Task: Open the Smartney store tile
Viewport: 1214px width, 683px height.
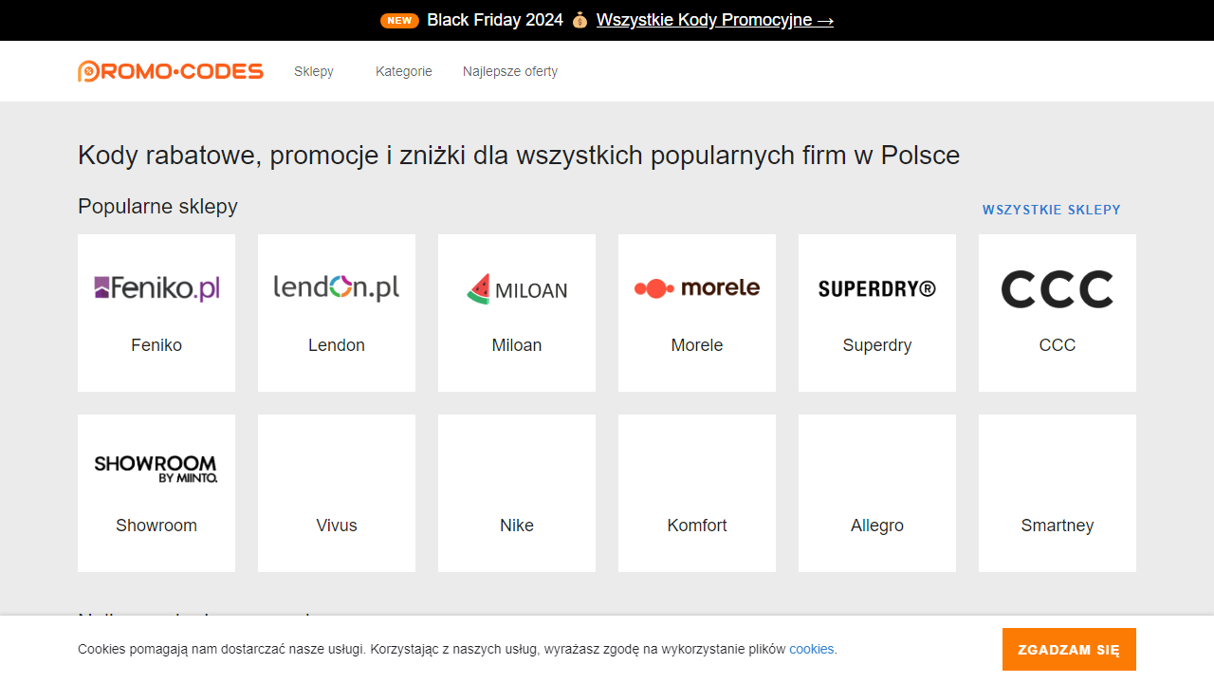Action: click(1057, 492)
